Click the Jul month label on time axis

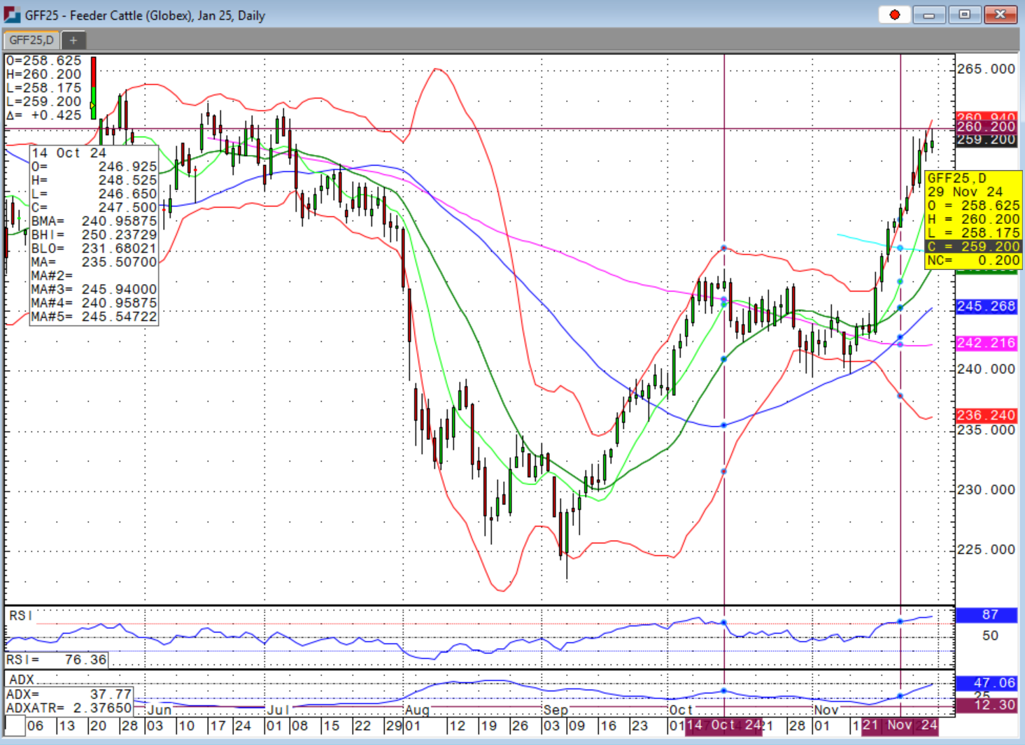click(278, 710)
